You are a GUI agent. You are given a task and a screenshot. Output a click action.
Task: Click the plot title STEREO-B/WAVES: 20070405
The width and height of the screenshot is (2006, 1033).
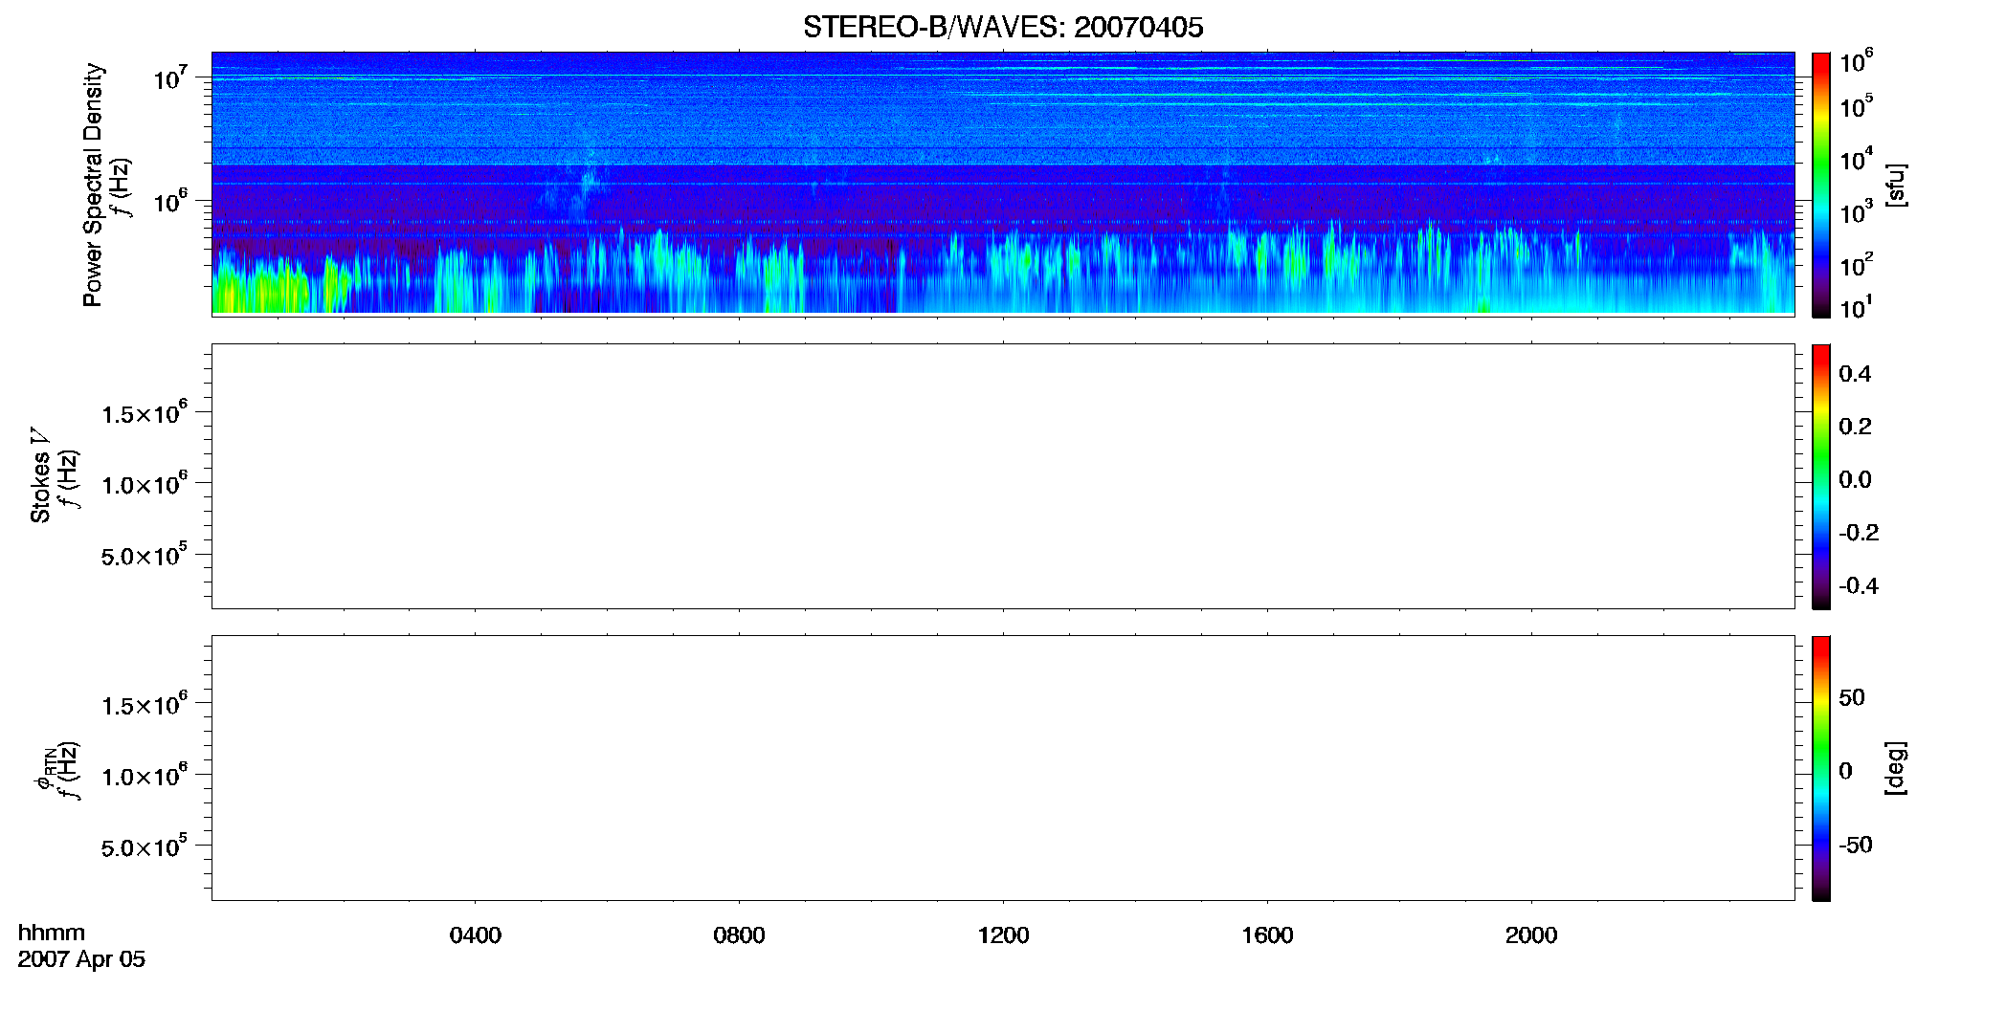coord(1003,27)
